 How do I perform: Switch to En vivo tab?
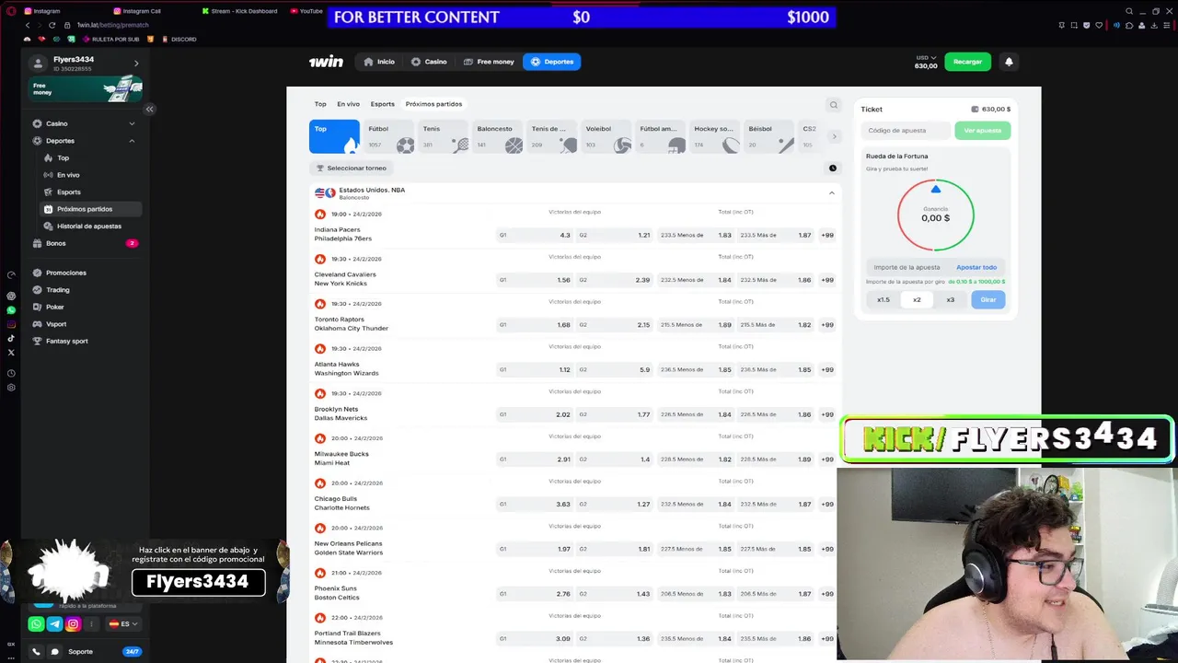pyautogui.click(x=348, y=104)
